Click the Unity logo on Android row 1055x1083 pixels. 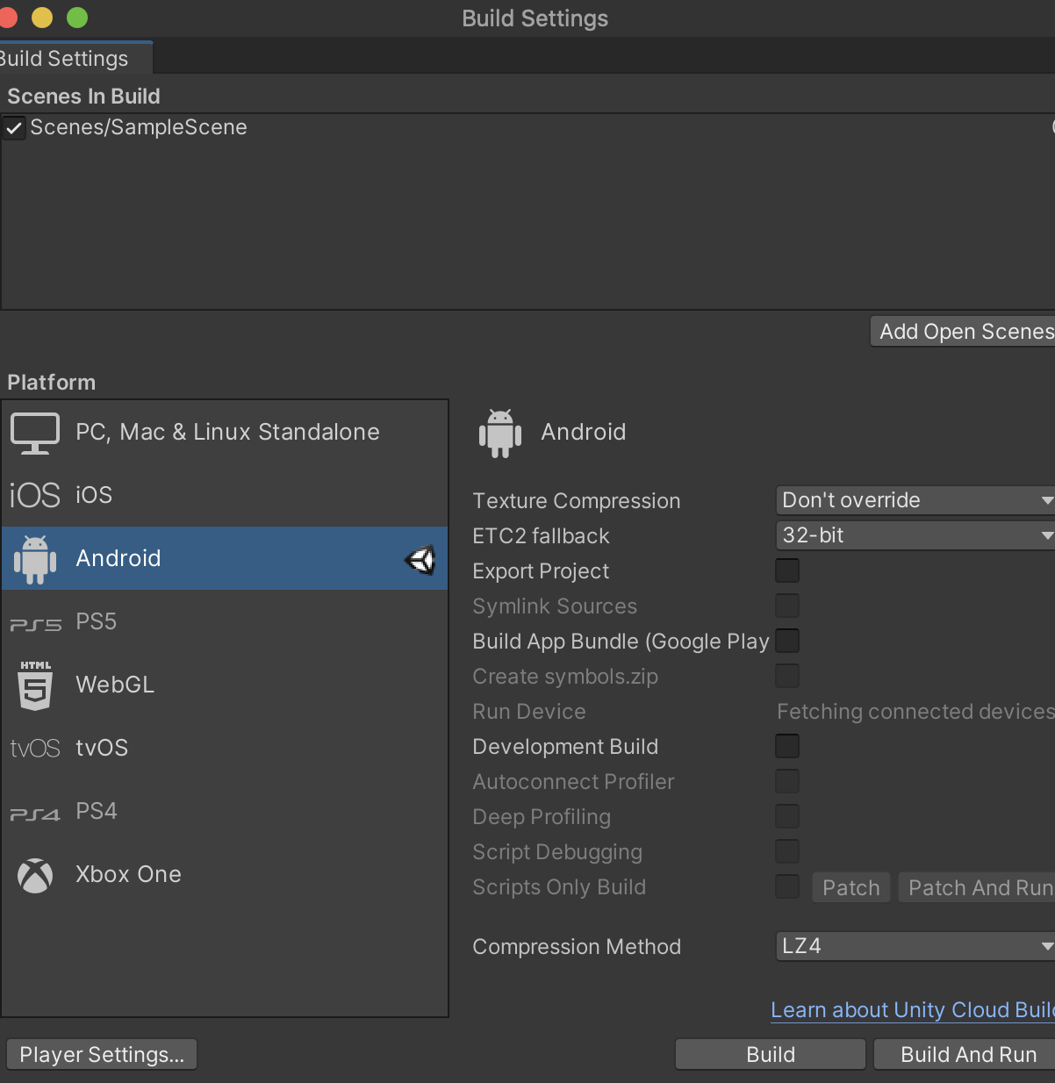coord(420,560)
